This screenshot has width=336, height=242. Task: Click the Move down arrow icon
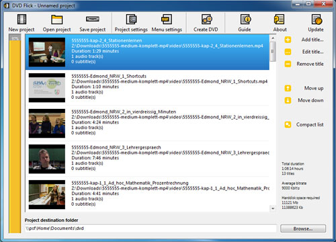(x=288, y=100)
